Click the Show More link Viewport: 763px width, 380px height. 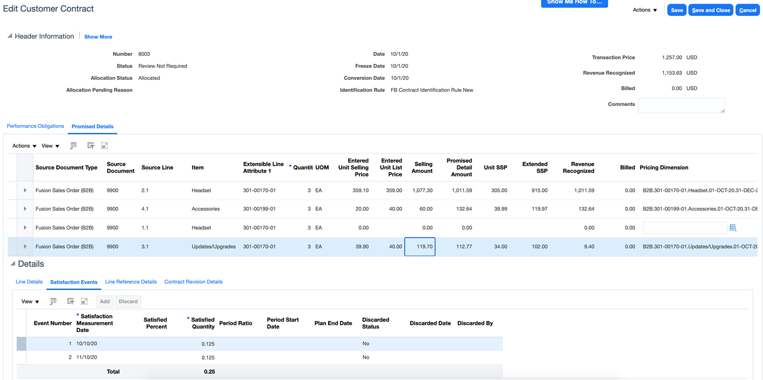(98, 37)
